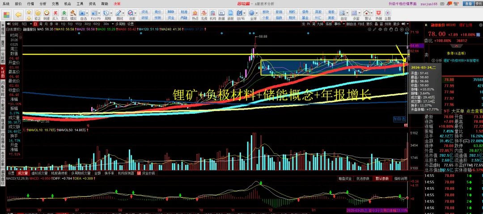Viewport: 483px width, 214px height.
Task: Open the 决策 menu
Action: click(x=117, y=4)
